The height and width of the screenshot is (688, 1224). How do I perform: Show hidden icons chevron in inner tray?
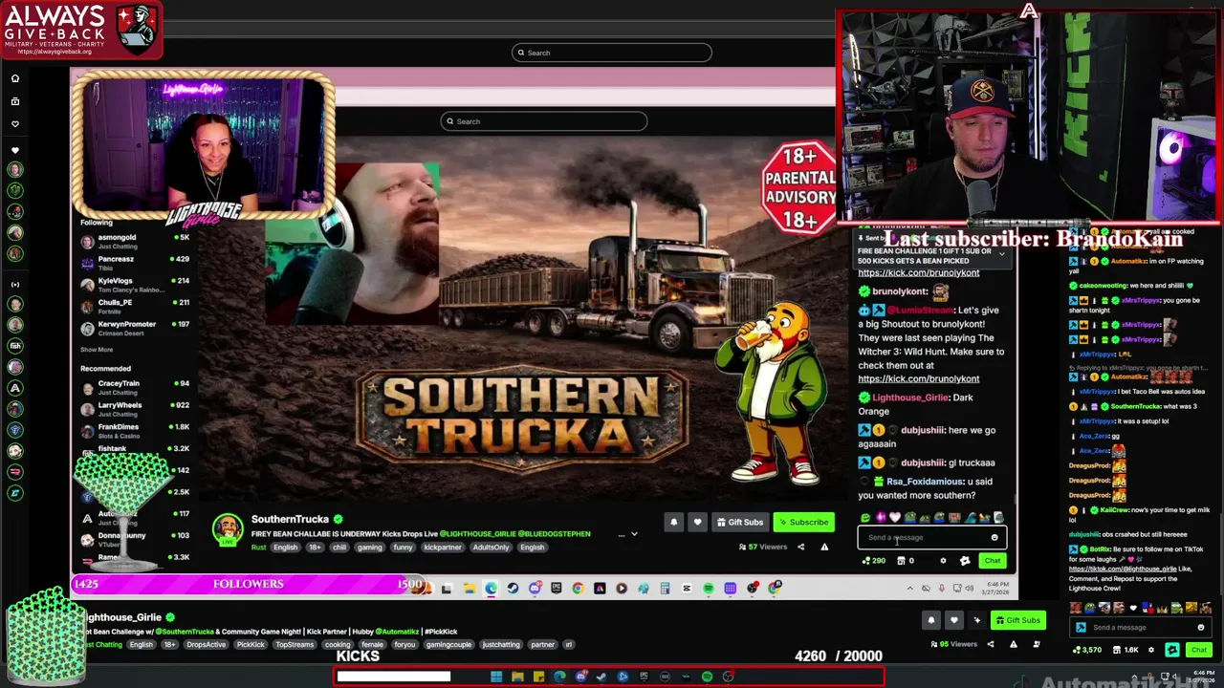tap(910, 588)
